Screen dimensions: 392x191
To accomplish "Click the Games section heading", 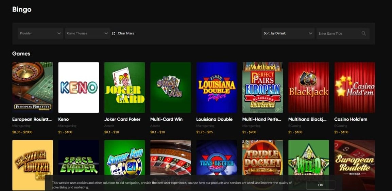I will 21,54.
